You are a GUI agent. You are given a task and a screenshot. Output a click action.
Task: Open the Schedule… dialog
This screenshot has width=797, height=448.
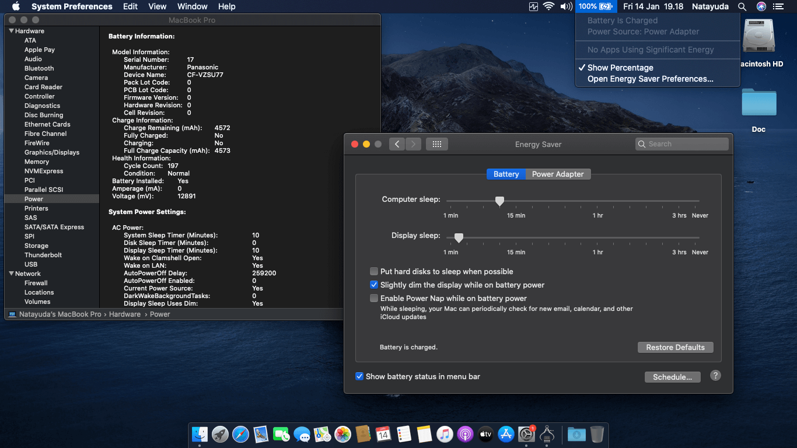672,377
